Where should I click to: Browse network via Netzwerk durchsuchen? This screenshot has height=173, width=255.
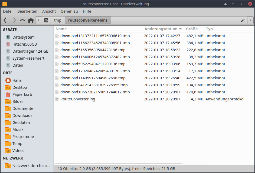31,166
